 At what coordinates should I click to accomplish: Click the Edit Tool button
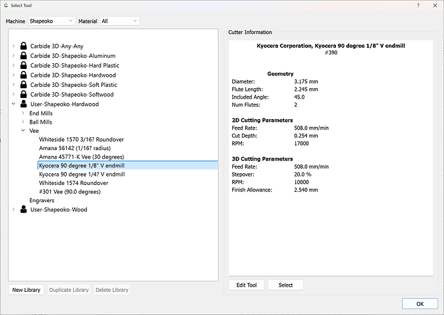point(246,285)
